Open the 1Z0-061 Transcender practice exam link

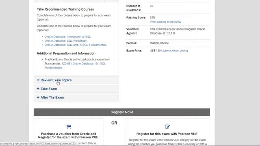(x=75, y=66)
